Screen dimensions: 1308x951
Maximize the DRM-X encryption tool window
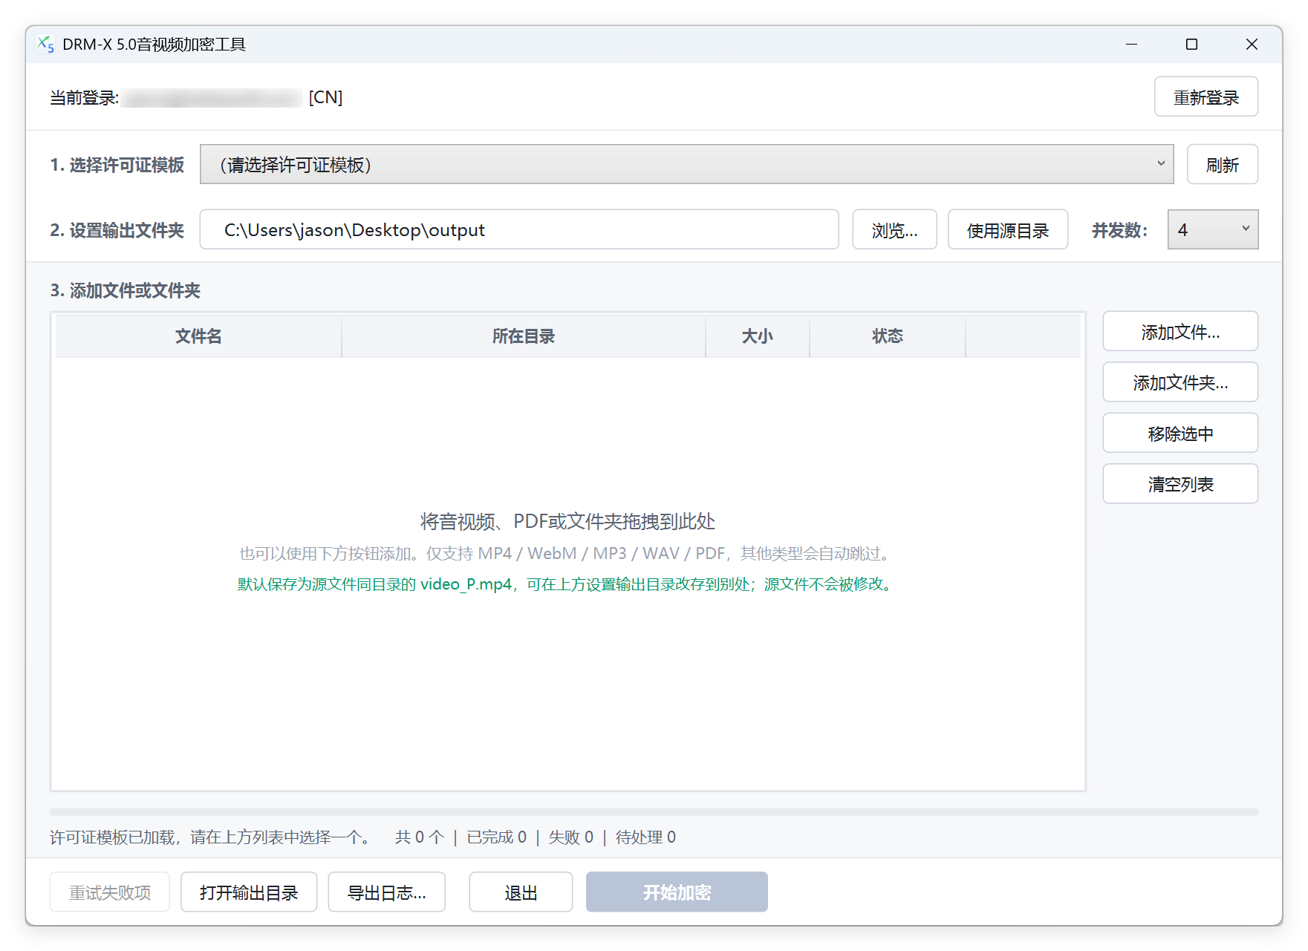(x=1191, y=45)
